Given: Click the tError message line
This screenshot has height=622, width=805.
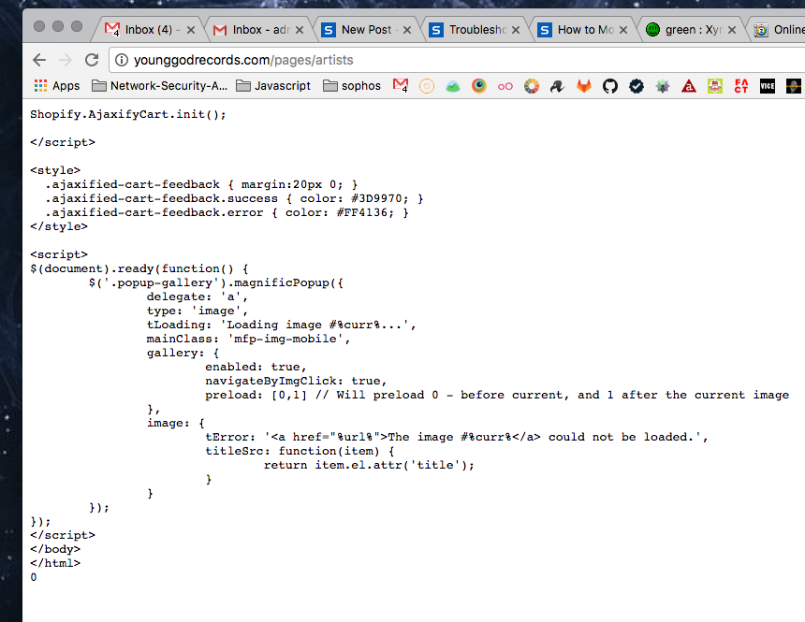Looking at the screenshot, I should pyautogui.click(x=457, y=437).
